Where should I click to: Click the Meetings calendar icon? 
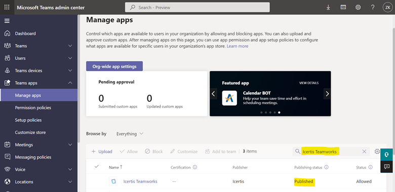point(8,144)
